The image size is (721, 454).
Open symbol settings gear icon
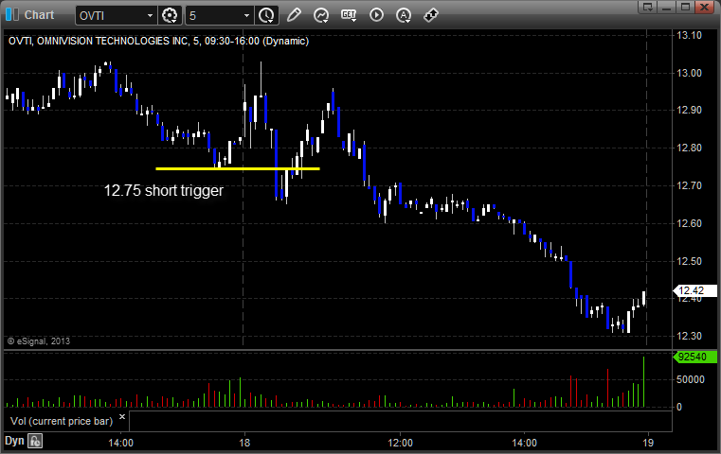pos(170,16)
